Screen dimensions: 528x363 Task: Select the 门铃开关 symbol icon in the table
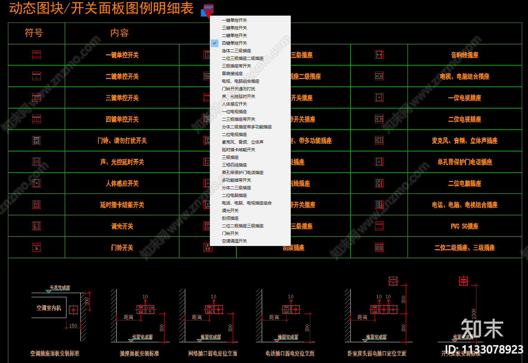(36, 247)
